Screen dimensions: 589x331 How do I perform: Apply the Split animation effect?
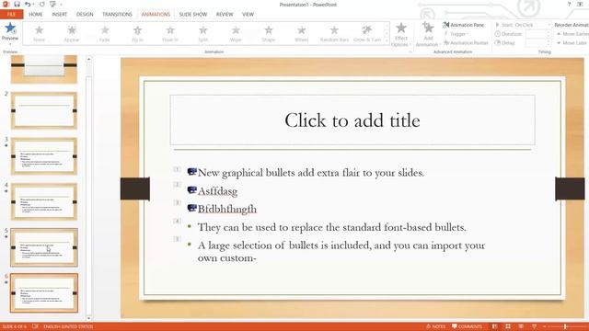coord(203,33)
